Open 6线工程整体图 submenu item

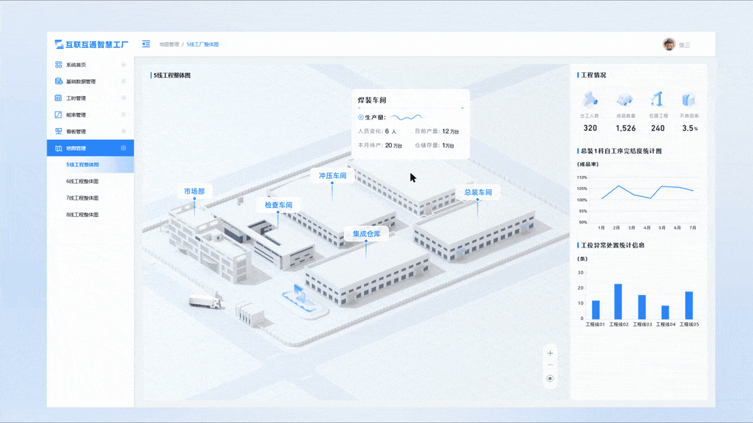click(x=90, y=181)
